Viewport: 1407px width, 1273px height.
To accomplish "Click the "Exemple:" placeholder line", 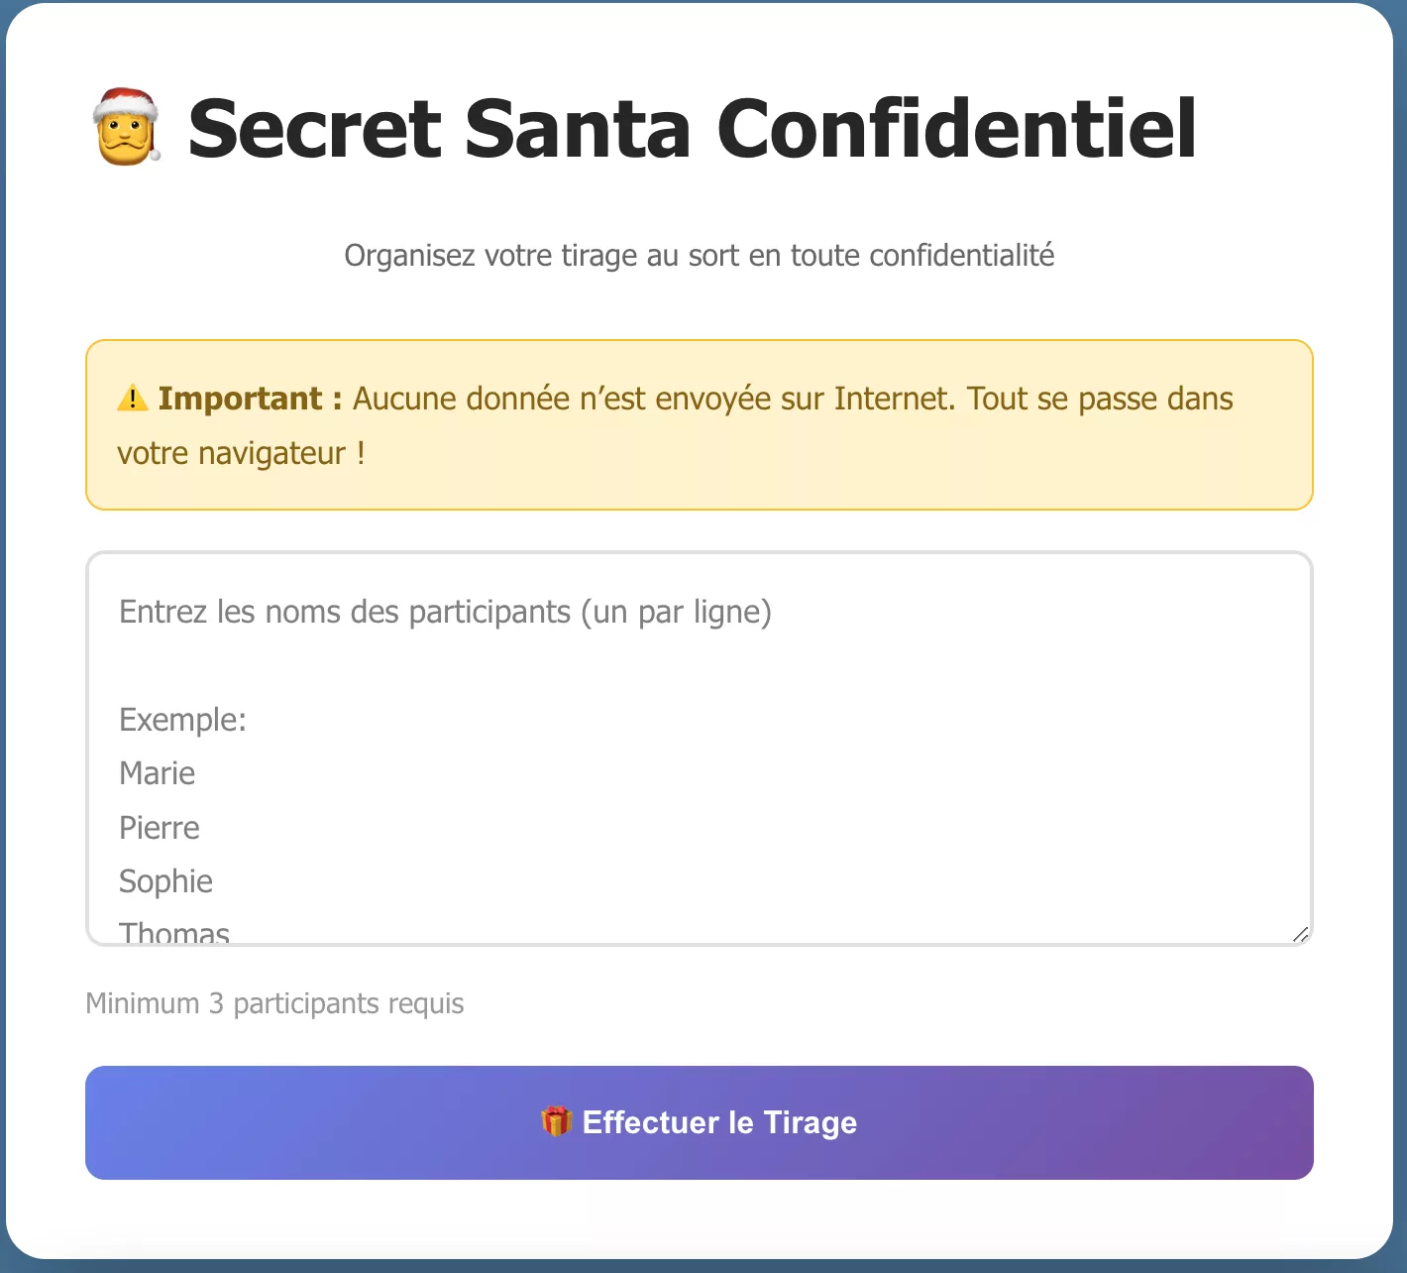I will click(x=182, y=719).
